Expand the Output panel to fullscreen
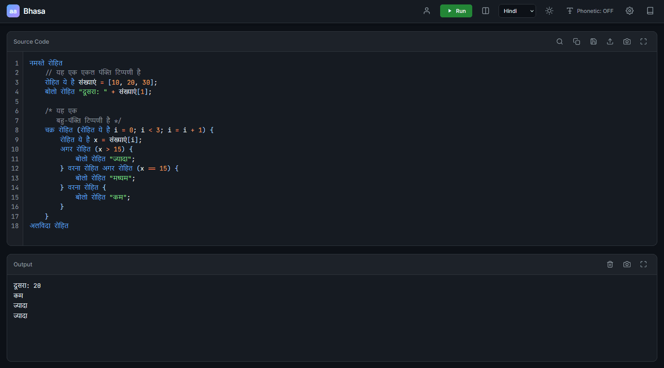Image resolution: width=664 pixels, height=368 pixels. (x=643, y=264)
